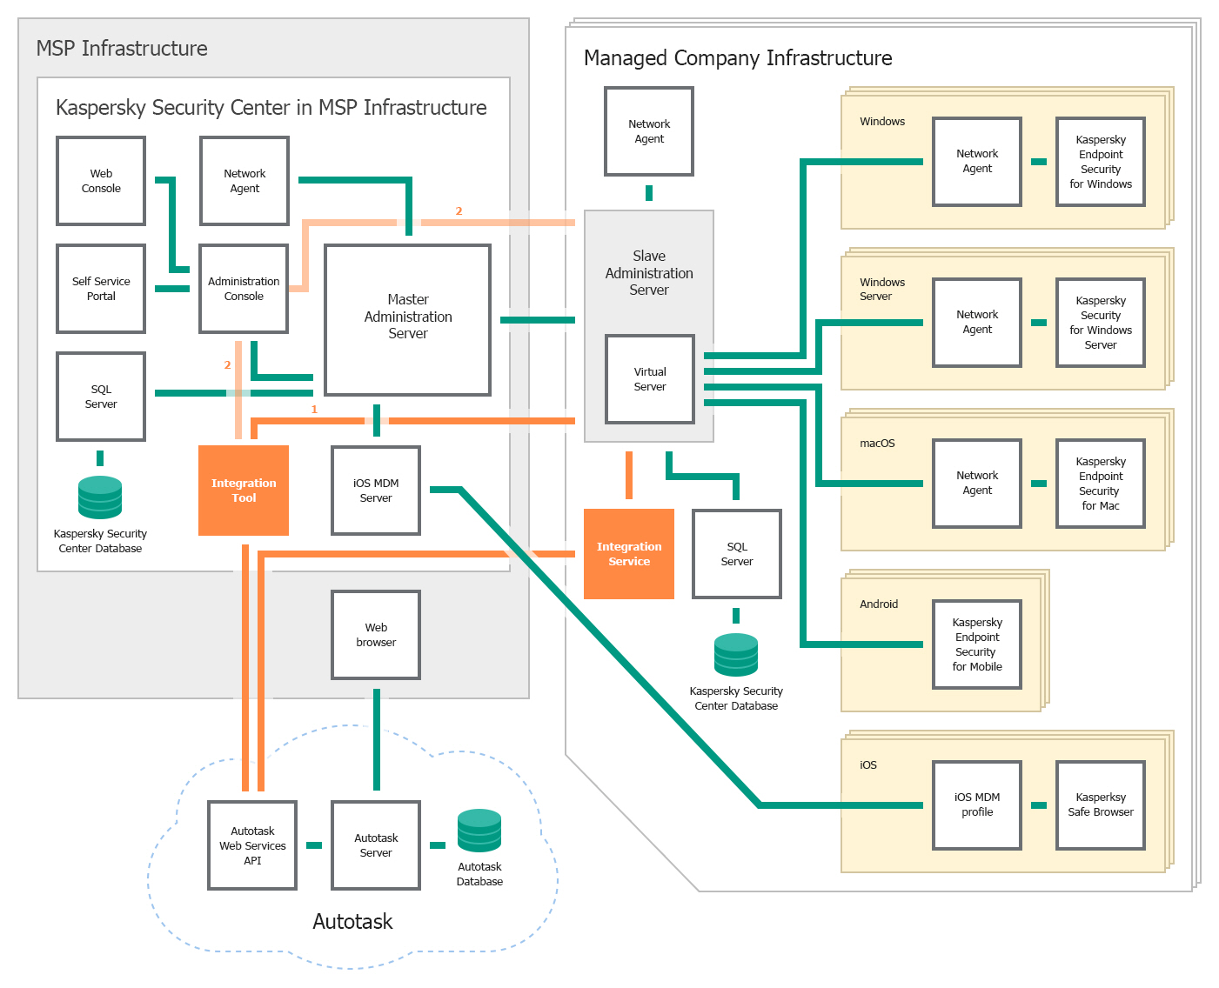Expand the Android device group stack
1219x988 pixels.
877,604
